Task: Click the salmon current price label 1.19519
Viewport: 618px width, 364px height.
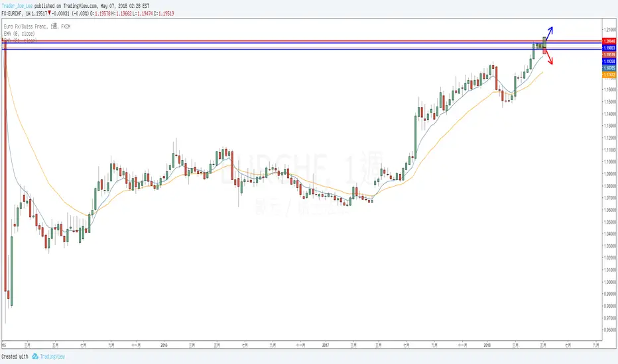Action: pos(609,54)
